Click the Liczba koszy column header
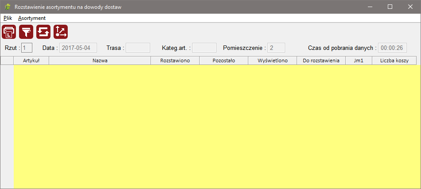The width and height of the screenshot is (421, 189). coord(394,60)
